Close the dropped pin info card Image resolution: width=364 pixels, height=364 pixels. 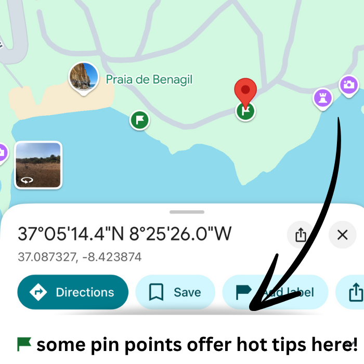(342, 235)
